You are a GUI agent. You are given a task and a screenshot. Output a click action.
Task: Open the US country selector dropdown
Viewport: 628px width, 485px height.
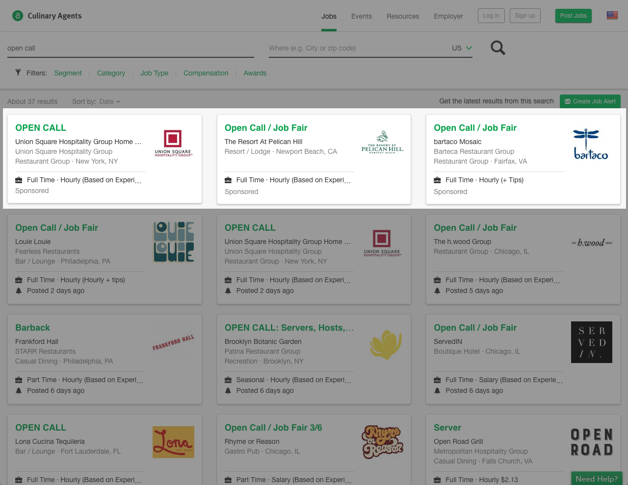point(461,48)
